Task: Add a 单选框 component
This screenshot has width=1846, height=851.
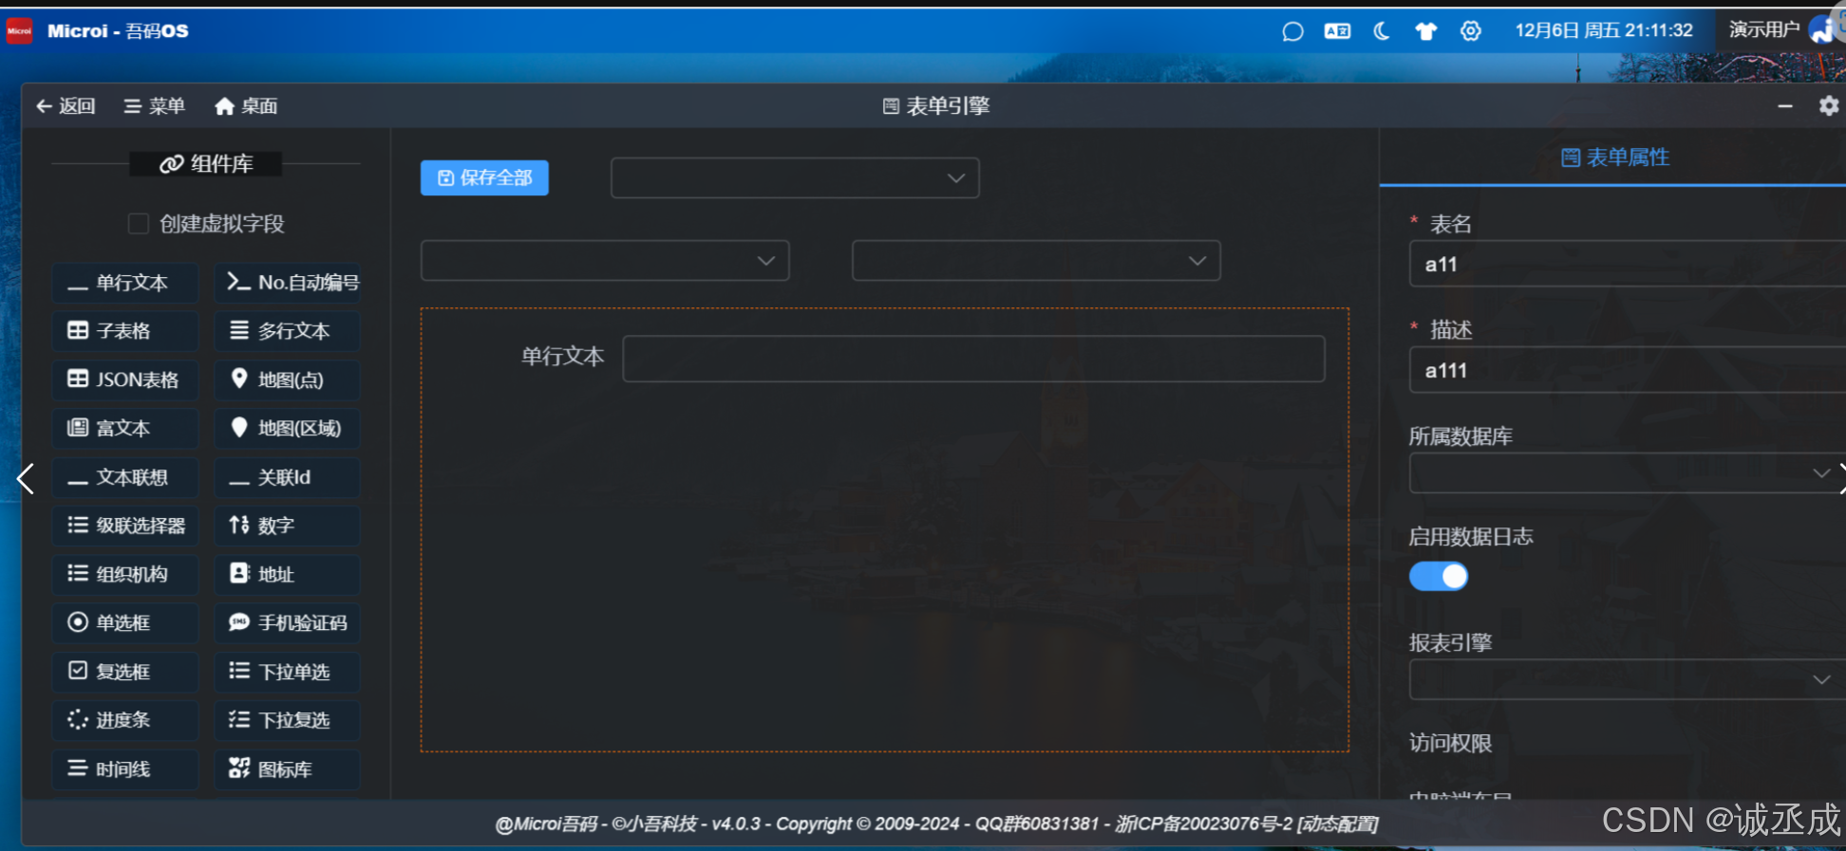Action: click(x=125, y=622)
